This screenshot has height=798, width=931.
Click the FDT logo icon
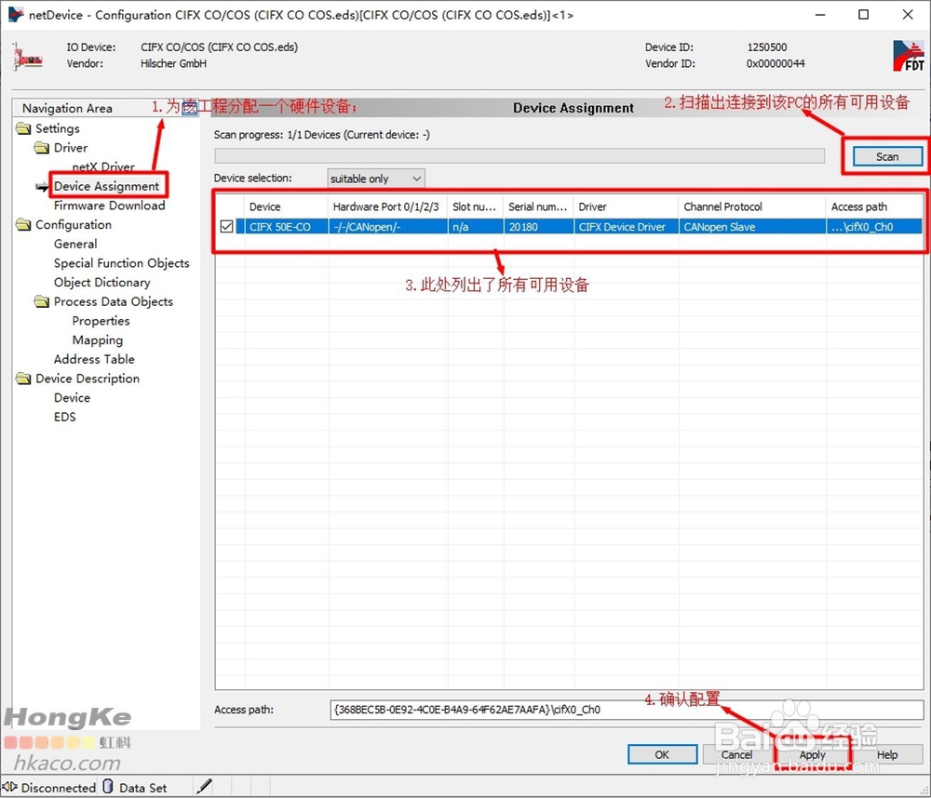(x=908, y=56)
